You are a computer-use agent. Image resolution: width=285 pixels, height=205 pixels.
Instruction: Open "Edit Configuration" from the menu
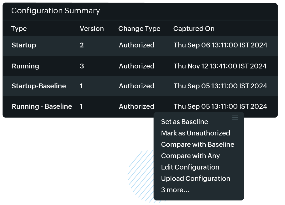click(190, 167)
